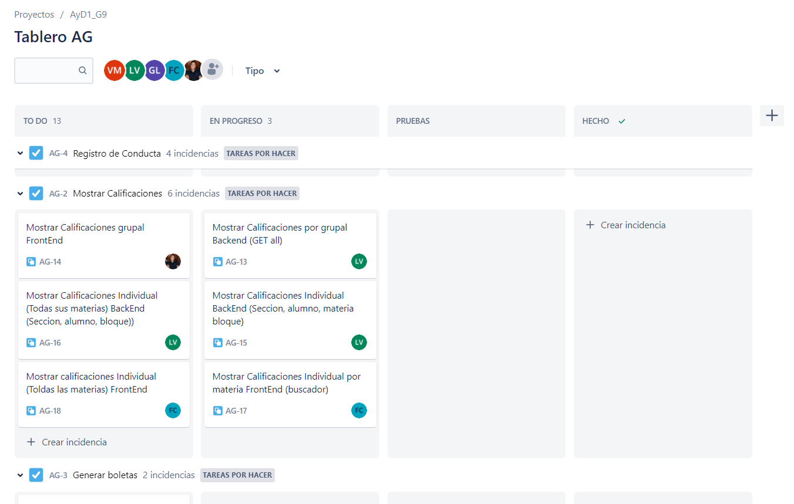Open LV assignee on AG-16 card
The width and height of the screenshot is (794, 504).
point(173,342)
